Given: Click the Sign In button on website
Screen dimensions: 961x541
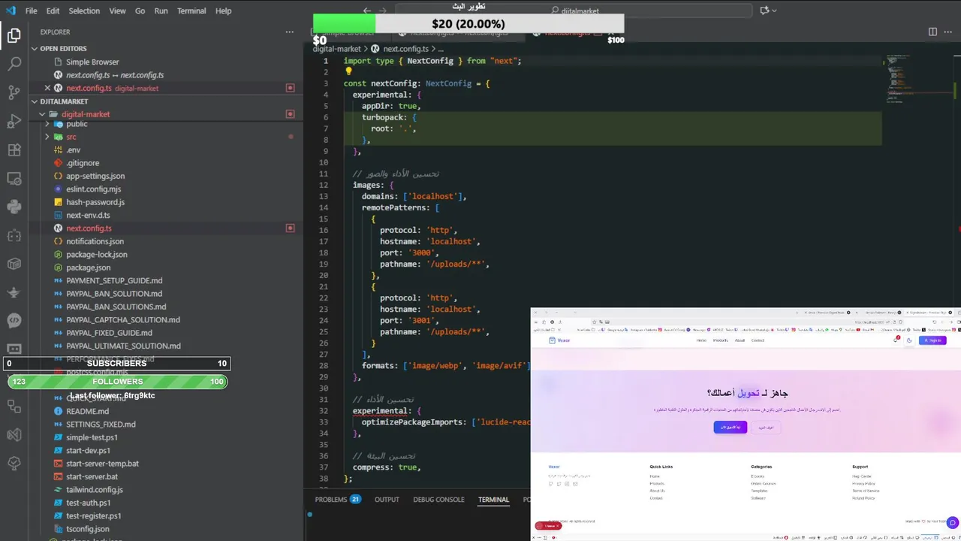Looking at the screenshot, I should point(932,340).
